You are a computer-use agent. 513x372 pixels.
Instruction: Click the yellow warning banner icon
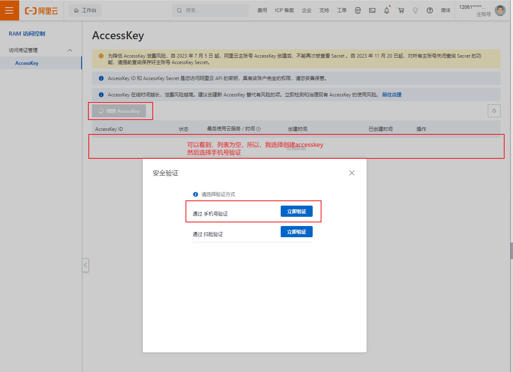(101, 56)
